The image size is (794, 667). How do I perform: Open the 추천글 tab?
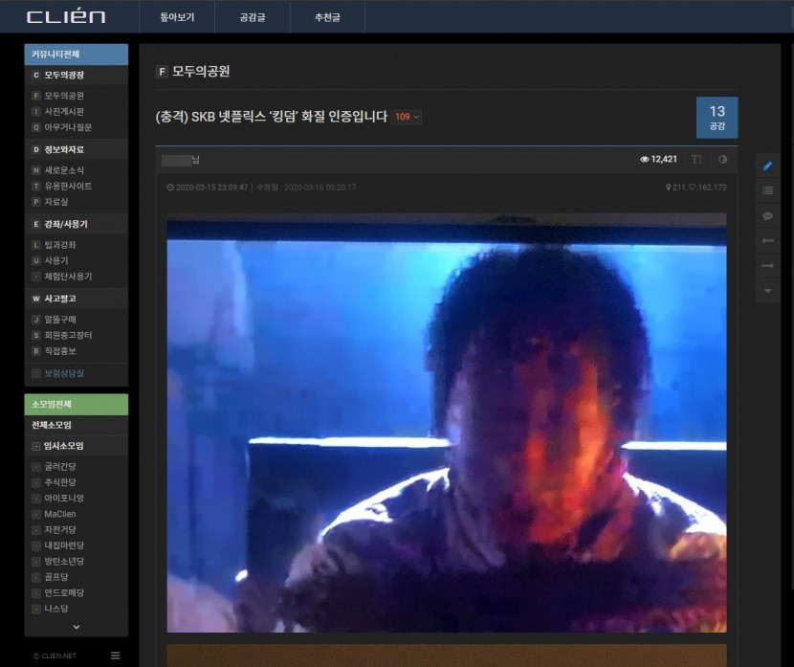[x=327, y=17]
